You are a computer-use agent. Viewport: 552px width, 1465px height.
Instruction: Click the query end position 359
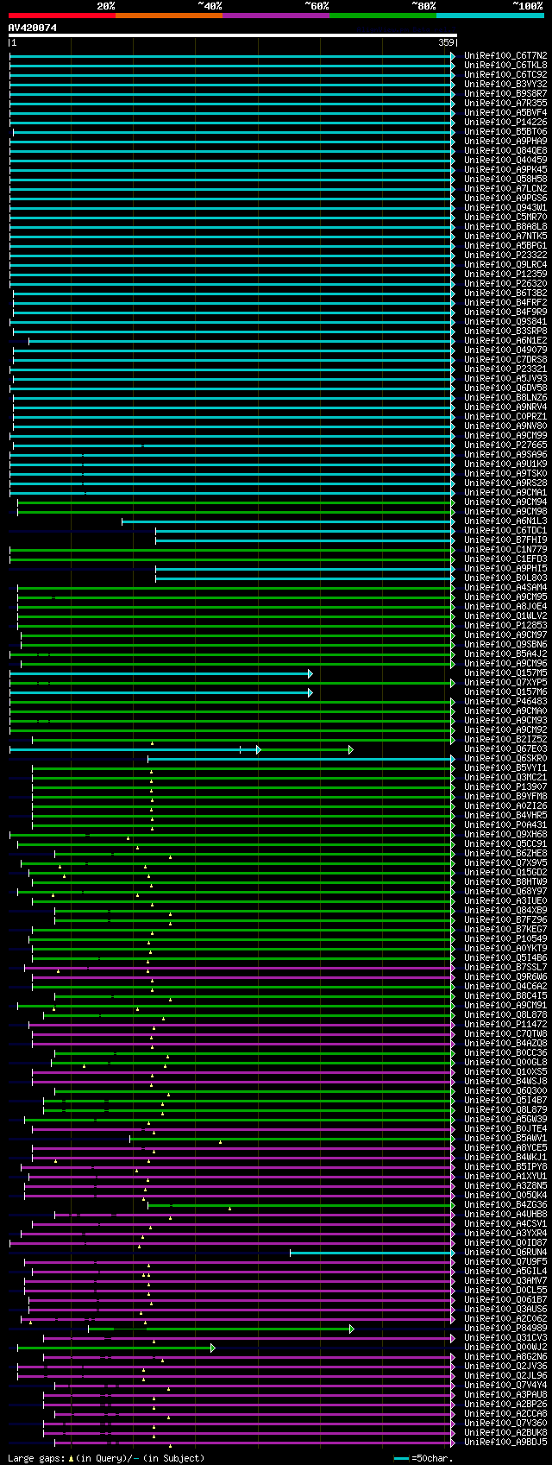446,42
